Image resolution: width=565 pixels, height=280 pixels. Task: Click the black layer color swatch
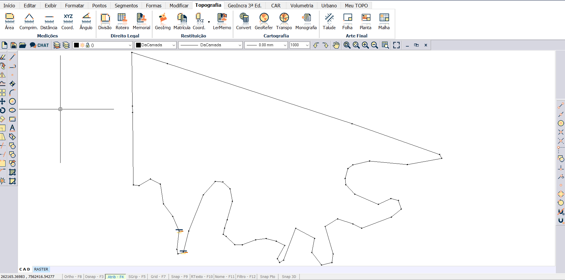[x=76, y=45]
